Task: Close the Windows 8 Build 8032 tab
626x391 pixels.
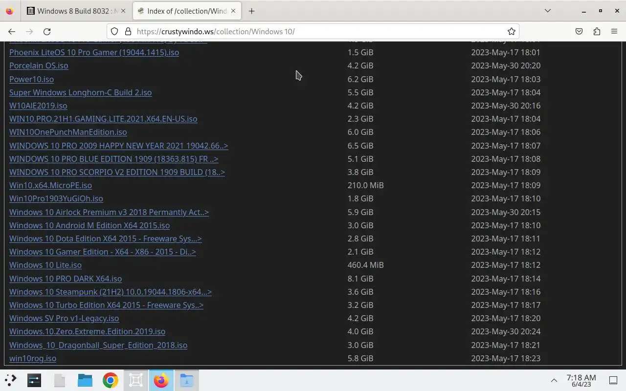Action: point(123,11)
